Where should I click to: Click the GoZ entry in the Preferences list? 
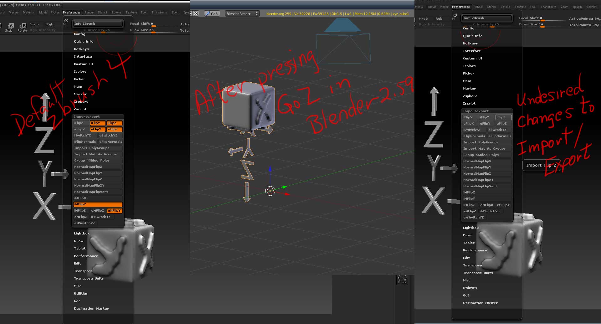pos(77,301)
